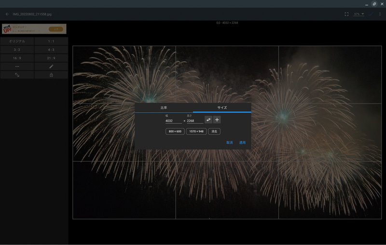Add size preset with plus icon
Screen dimensions: 386x245
pyautogui.click(x=217, y=120)
